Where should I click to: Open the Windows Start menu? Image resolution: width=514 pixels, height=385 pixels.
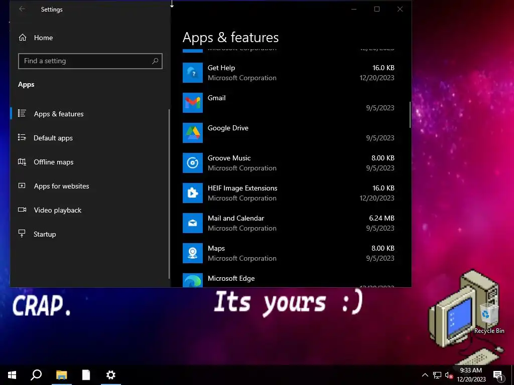tap(12, 375)
